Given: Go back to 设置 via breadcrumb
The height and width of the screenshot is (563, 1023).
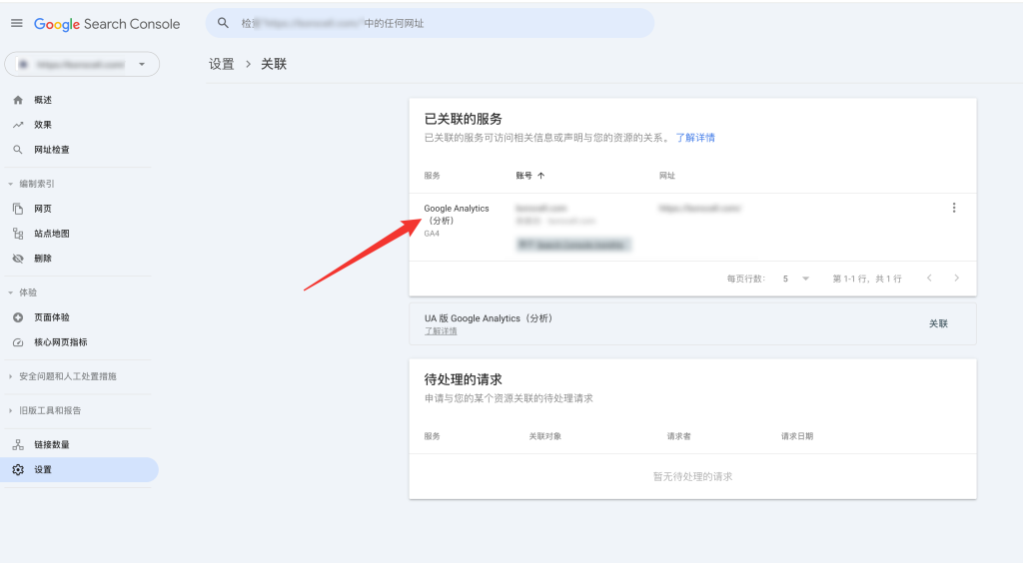Looking at the screenshot, I should tap(221, 64).
